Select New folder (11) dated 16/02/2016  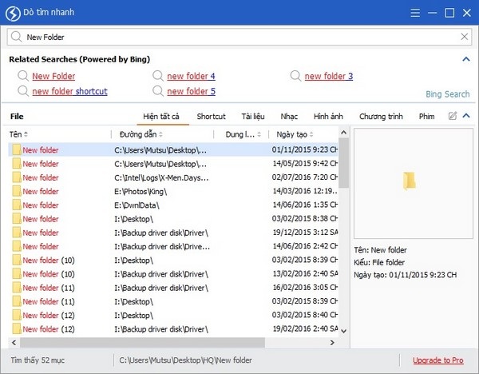coord(173,288)
